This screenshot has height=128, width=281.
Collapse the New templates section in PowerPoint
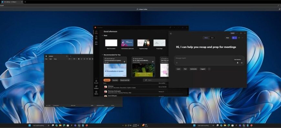pos(102,35)
